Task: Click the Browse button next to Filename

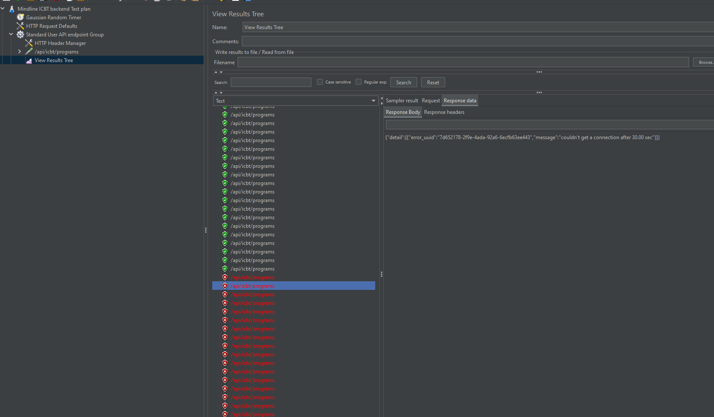Action: point(704,63)
